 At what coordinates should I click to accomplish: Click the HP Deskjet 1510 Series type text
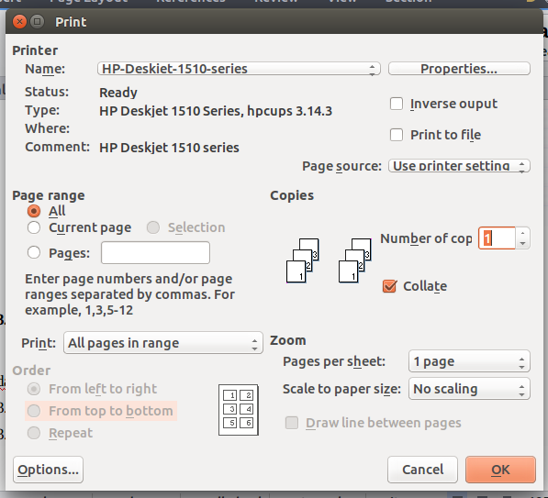coord(216,111)
